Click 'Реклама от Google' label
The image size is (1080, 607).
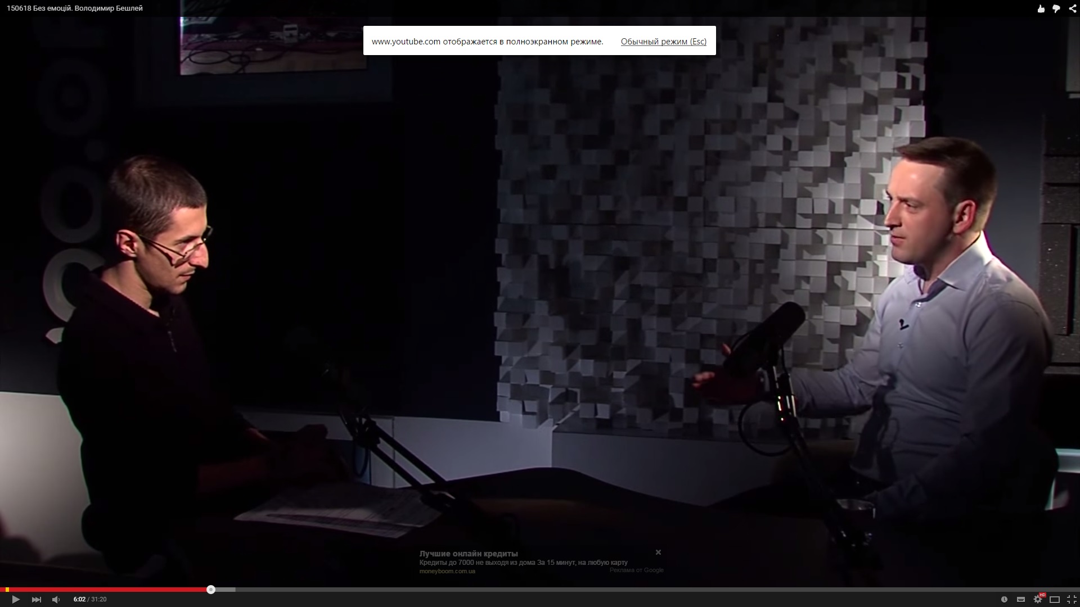636,570
